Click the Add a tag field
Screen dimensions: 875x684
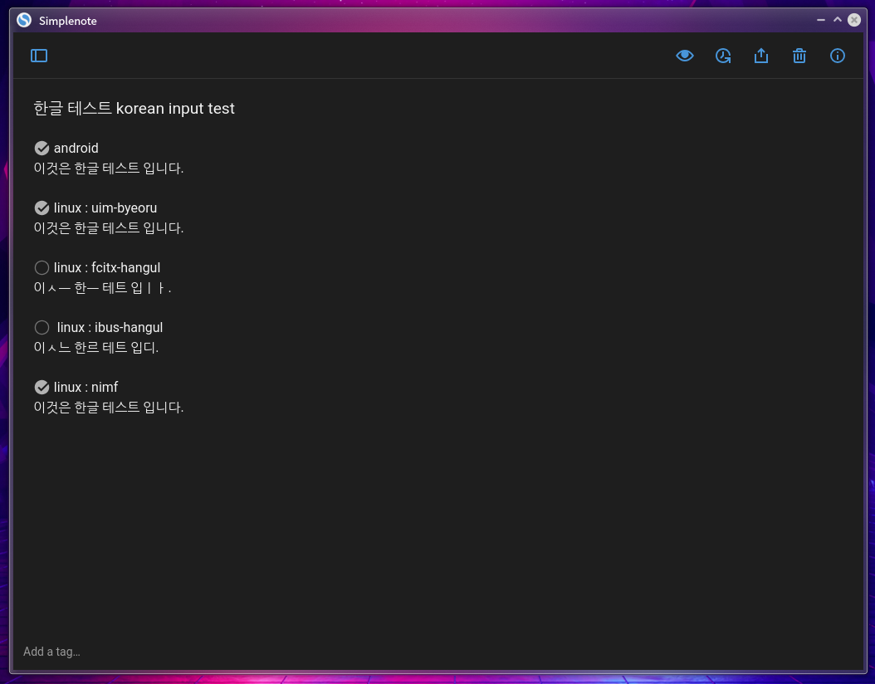click(51, 652)
